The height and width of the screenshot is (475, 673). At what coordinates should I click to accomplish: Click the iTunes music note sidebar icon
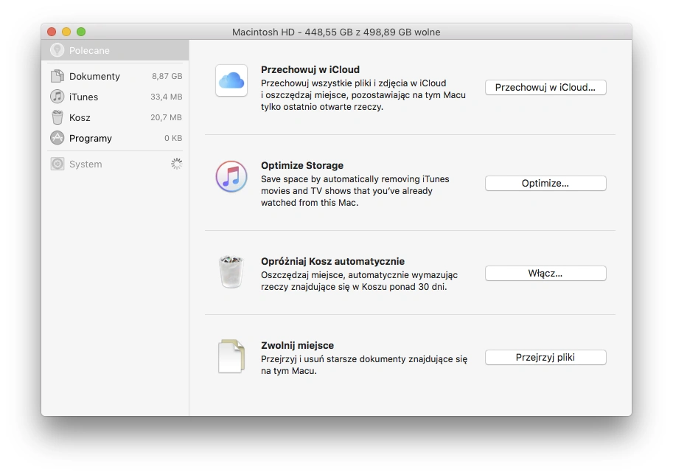point(57,97)
